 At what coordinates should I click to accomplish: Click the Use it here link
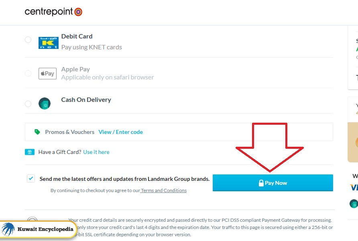point(96,152)
